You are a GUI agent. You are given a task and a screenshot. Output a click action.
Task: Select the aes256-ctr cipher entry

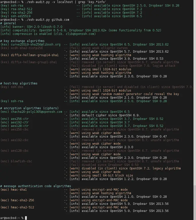point(82,119)
